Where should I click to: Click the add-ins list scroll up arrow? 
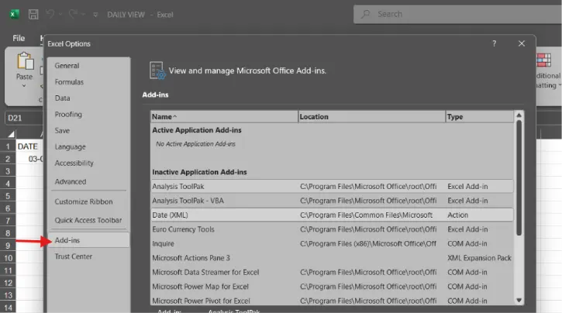pyautogui.click(x=519, y=115)
